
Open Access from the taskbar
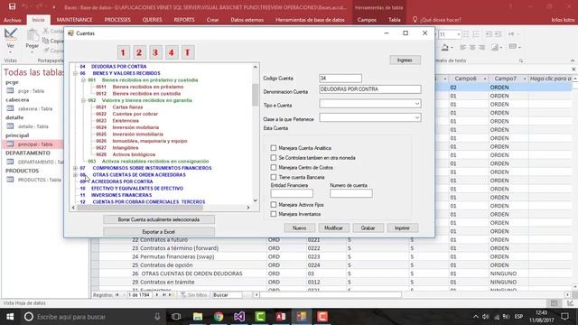281,317
